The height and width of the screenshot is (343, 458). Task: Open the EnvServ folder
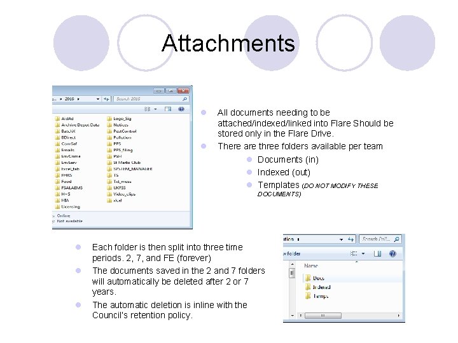(66, 163)
